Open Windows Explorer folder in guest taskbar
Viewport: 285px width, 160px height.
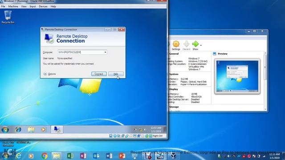pos(31,129)
